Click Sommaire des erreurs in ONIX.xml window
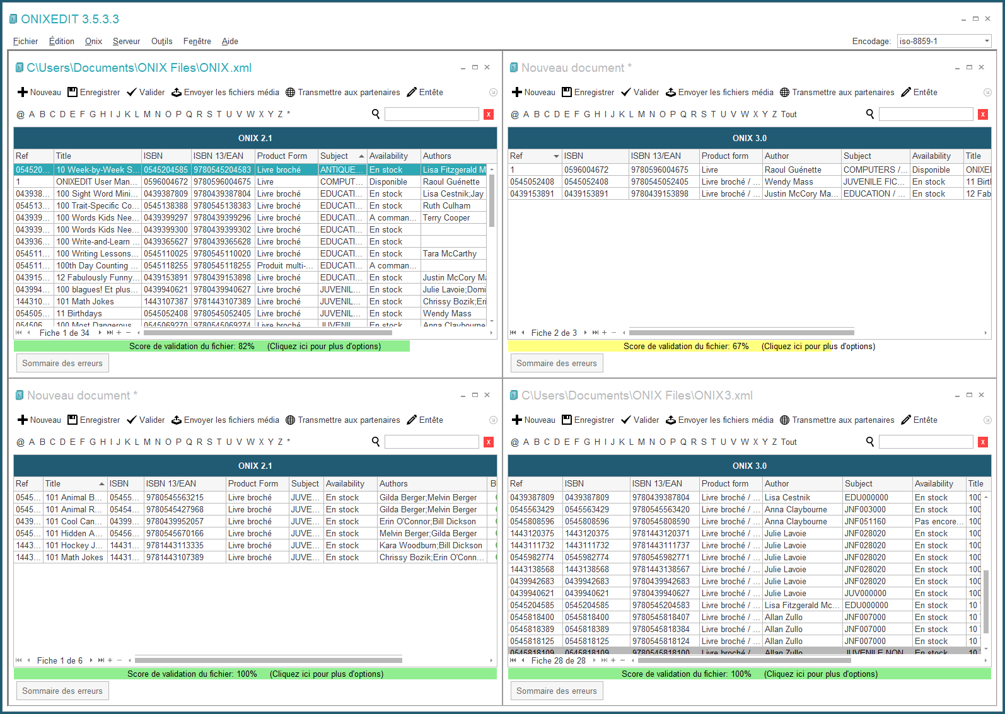The height and width of the screenshot is (714, 1005). [62, 363]
